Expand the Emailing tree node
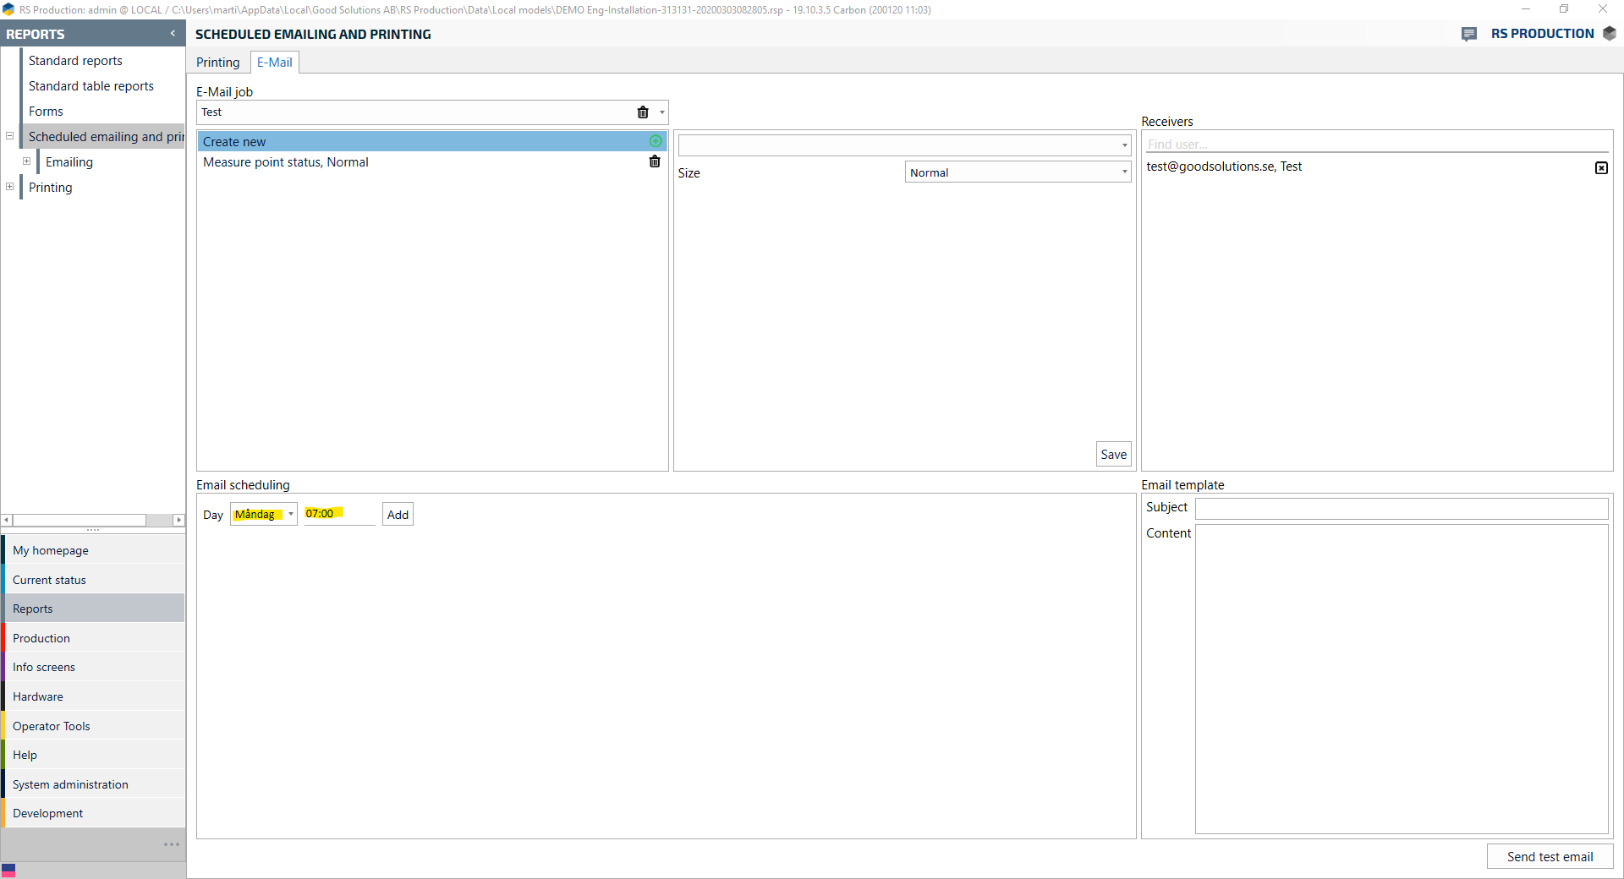1624x879 pixels. [27, 161]
